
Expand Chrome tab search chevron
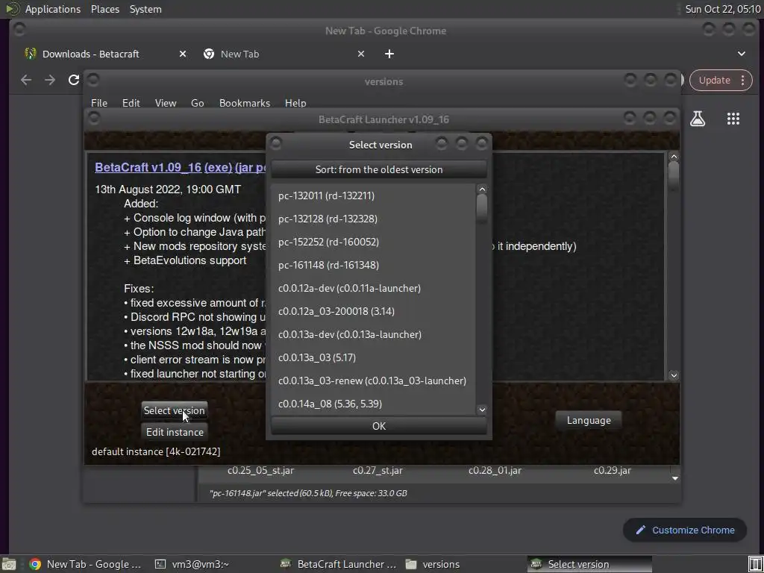coord(742,54)
